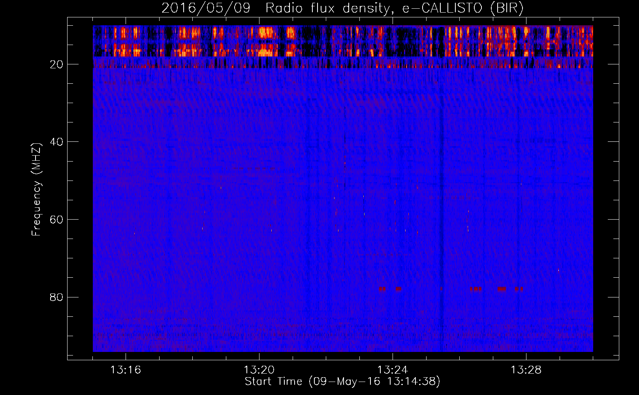Click the 80 MHz frequency tick label
This screenshot has width=639, height=395.
pos(56,297)
